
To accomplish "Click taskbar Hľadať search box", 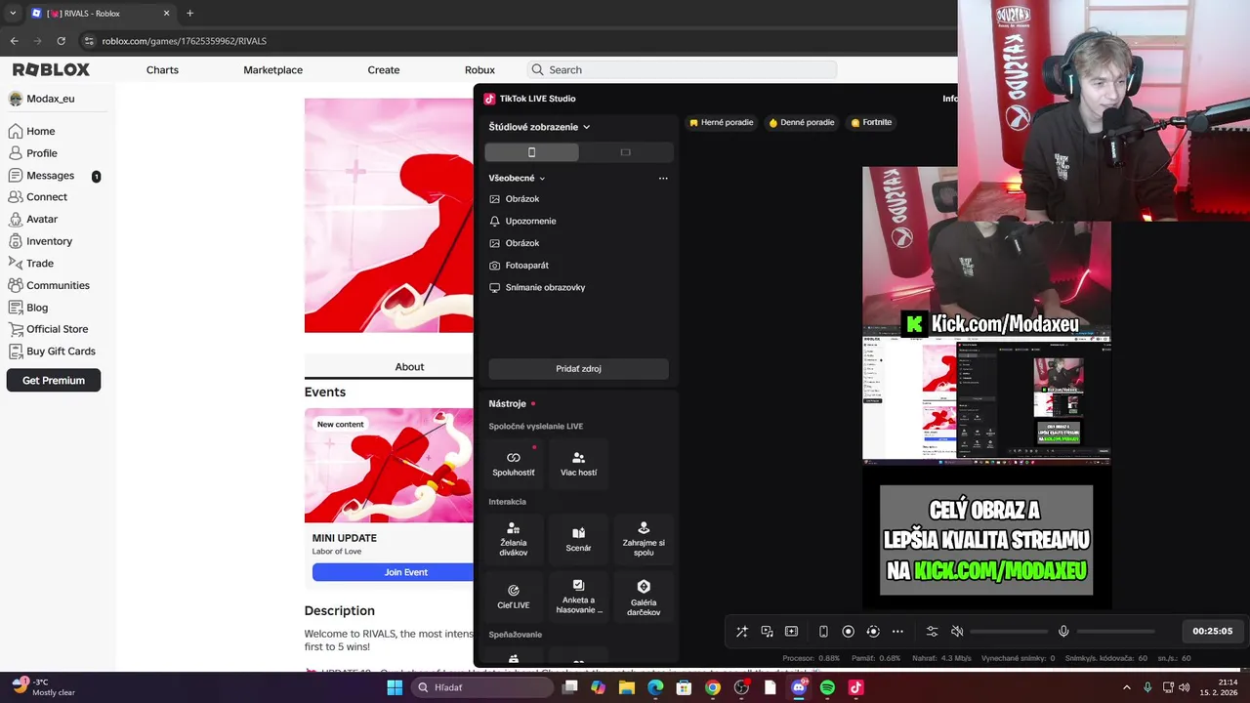I will tap(482, 687).
